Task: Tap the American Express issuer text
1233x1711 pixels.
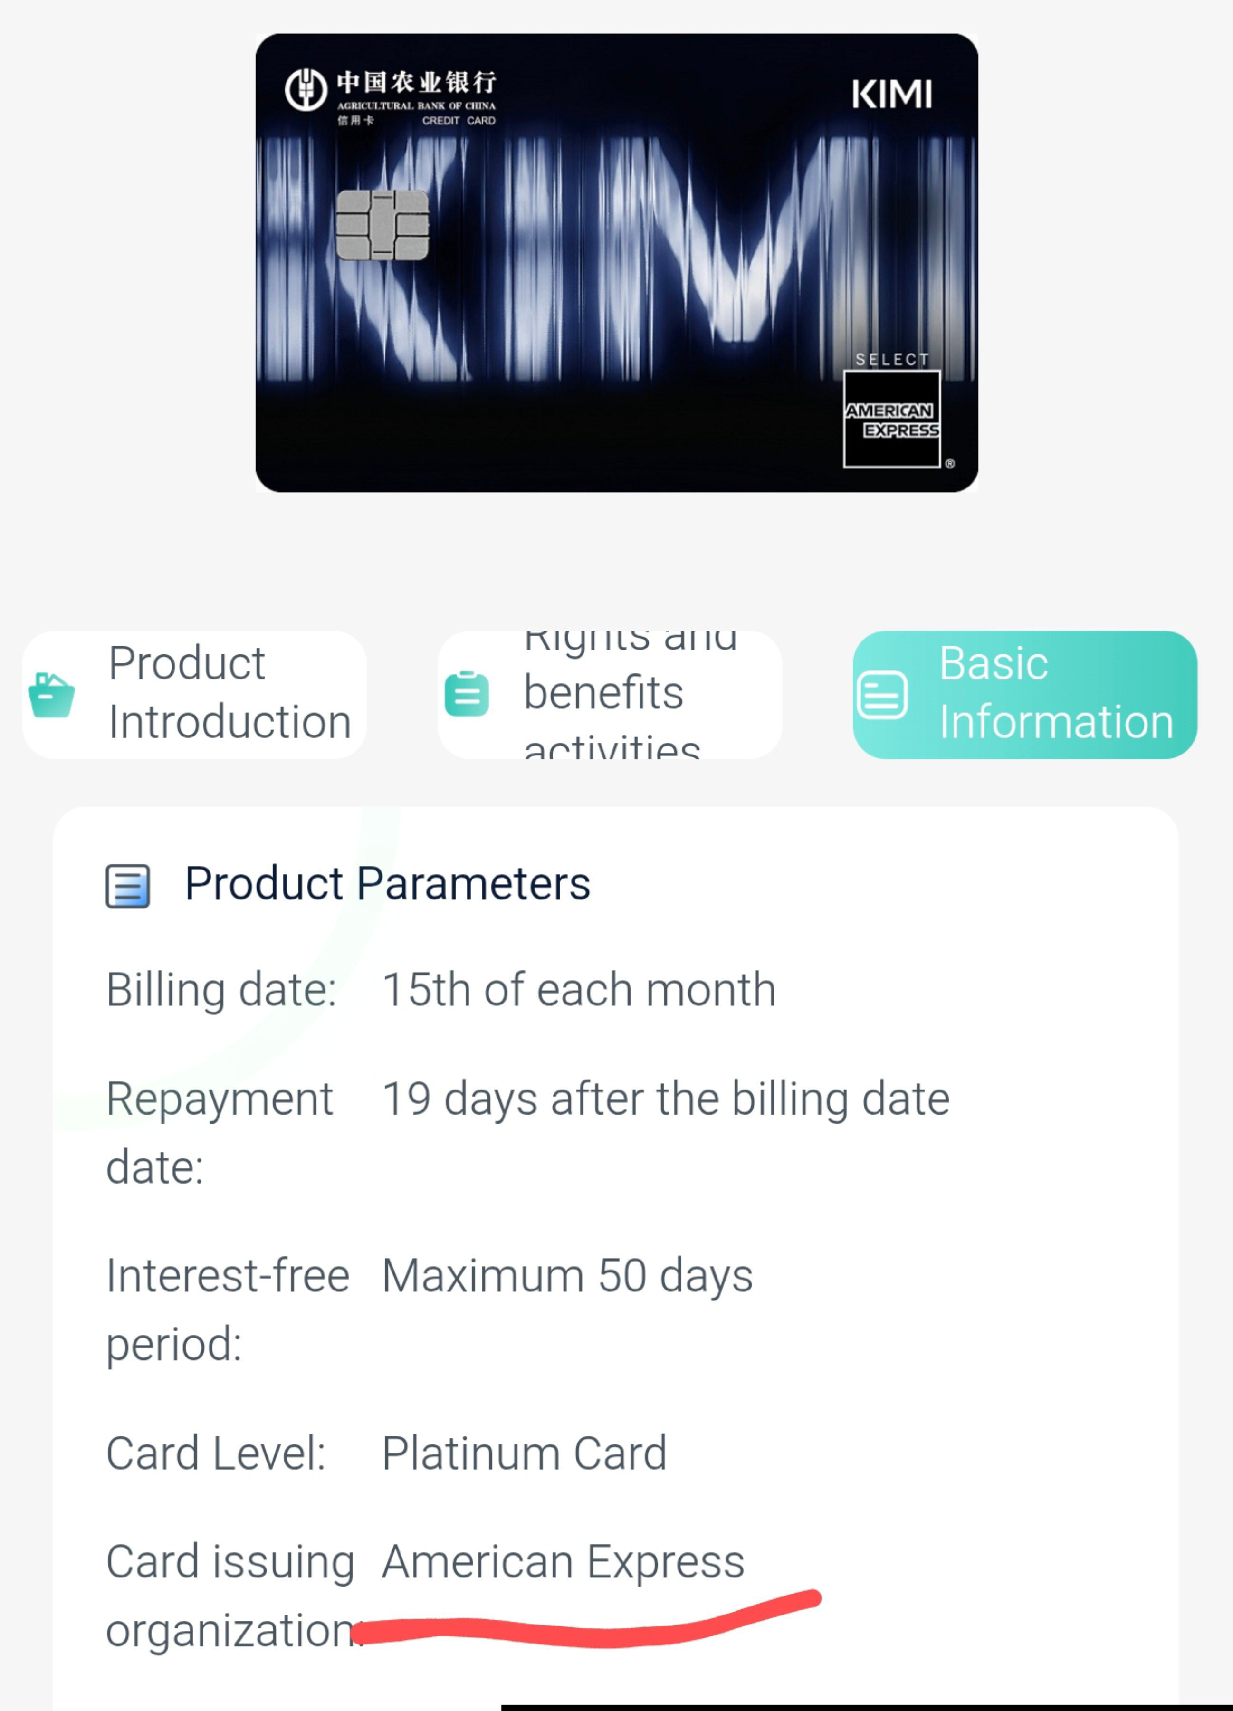Action: pyautogui.click(x=563, y=1562)
